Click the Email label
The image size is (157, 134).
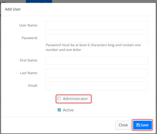[x=33, y=85]
